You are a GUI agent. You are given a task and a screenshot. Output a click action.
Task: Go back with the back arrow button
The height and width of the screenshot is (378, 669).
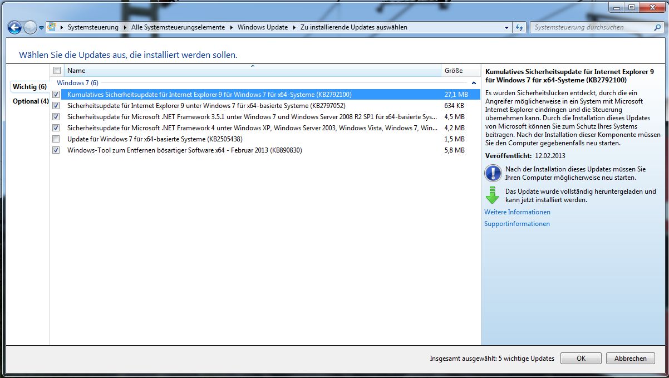pyautogui.click(x=15, y=27)
